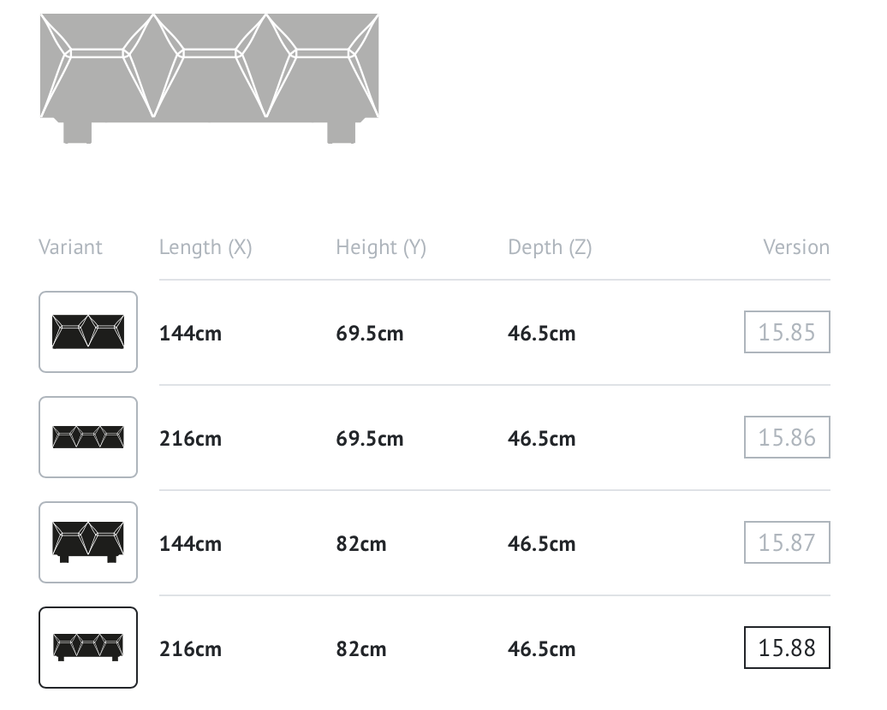The height and width of the screenshot is (710, 887).
Task: Click version 15.85 button
Action: (x=786, y=332)
